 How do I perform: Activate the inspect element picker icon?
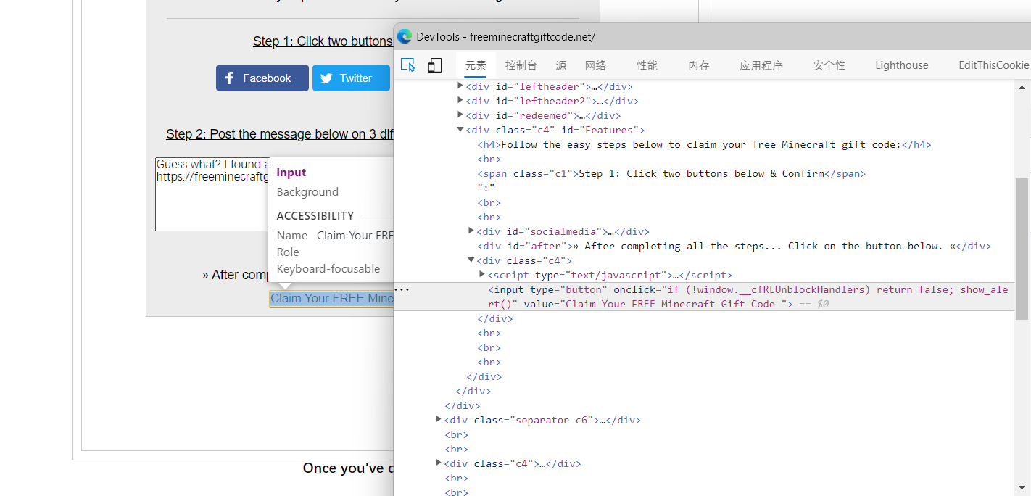pos(408,65)
